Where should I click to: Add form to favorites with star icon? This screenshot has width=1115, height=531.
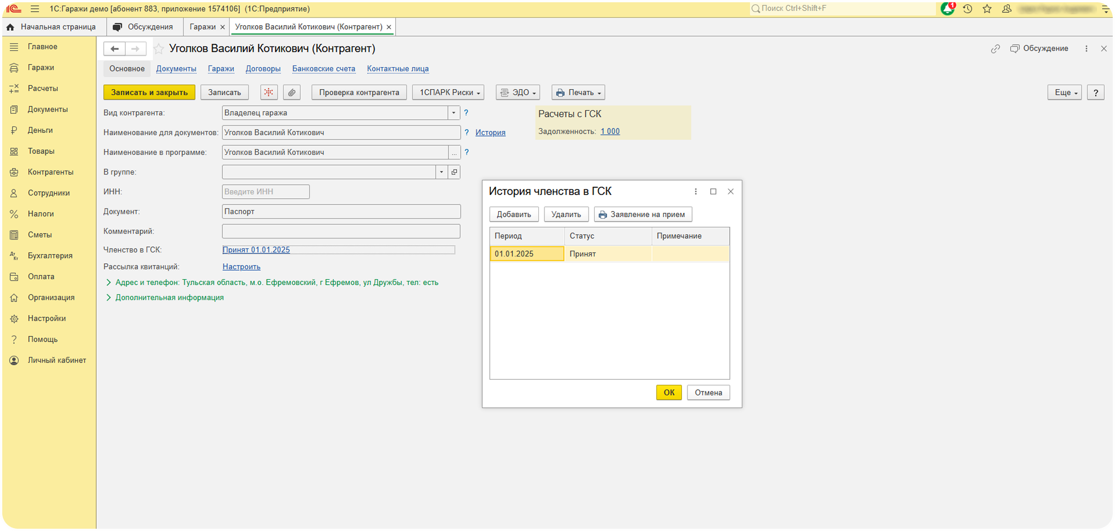159,49
